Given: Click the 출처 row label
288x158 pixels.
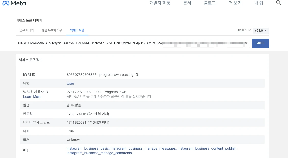Looking at the screenshot, I should point(26,140).
